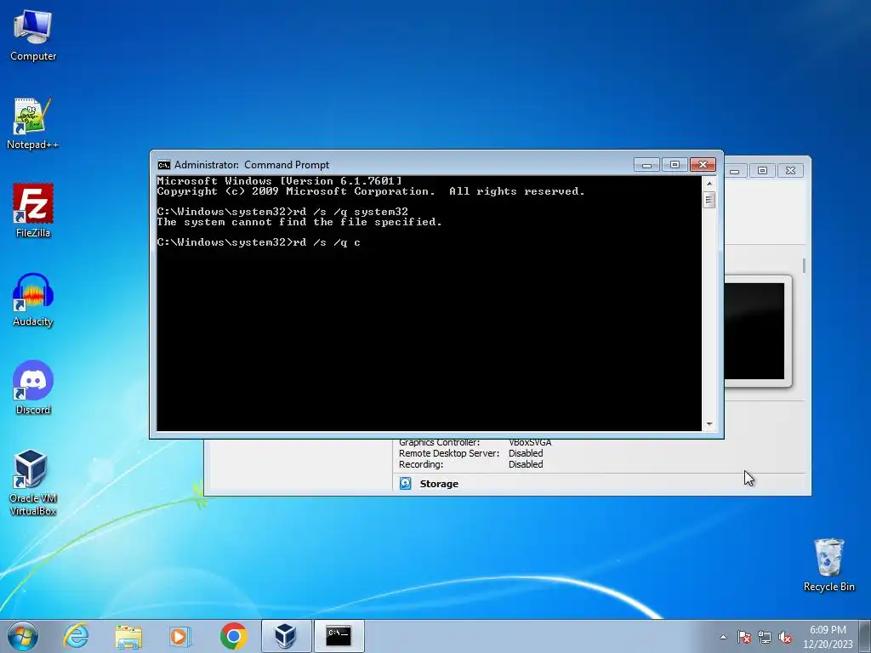Click the Show Desktop strip
The height and width of the screenshot is (653, 871).
866,636
